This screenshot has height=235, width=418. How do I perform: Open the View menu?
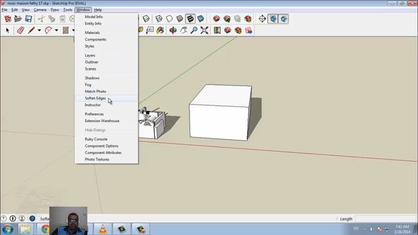coord(25,10)
